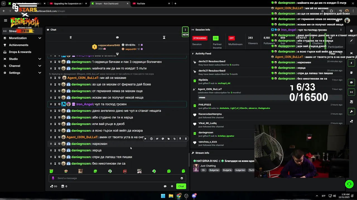357x200 pixels.
Task: Click the channel points infinity icon below chat
Action: (54, 186)
